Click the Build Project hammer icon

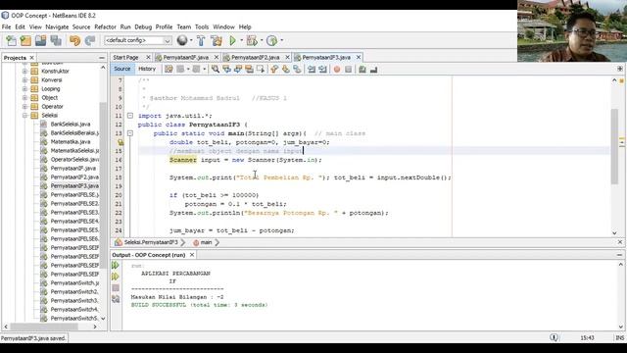pyautogui.click(x=201, y=40)
